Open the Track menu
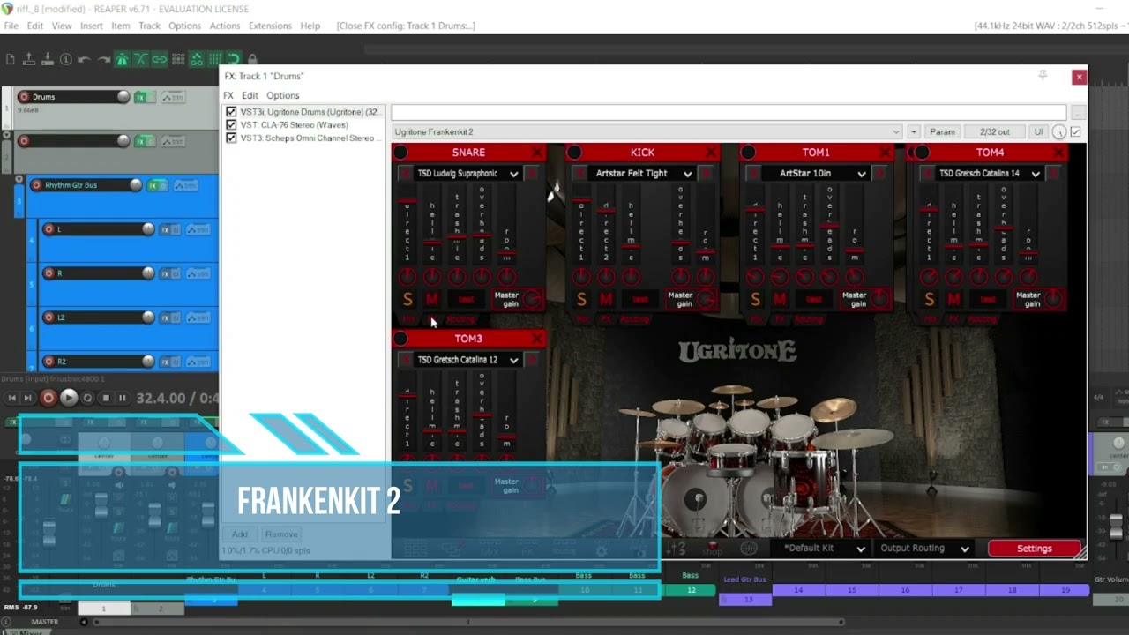The image size is (1129, 635). (x=149, y=26)
